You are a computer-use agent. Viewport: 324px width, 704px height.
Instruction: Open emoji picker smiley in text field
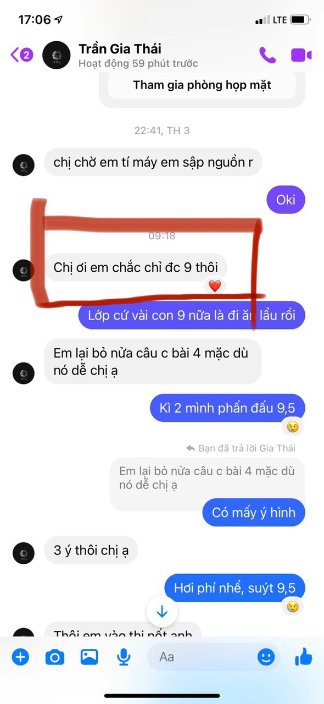point(266,657)
